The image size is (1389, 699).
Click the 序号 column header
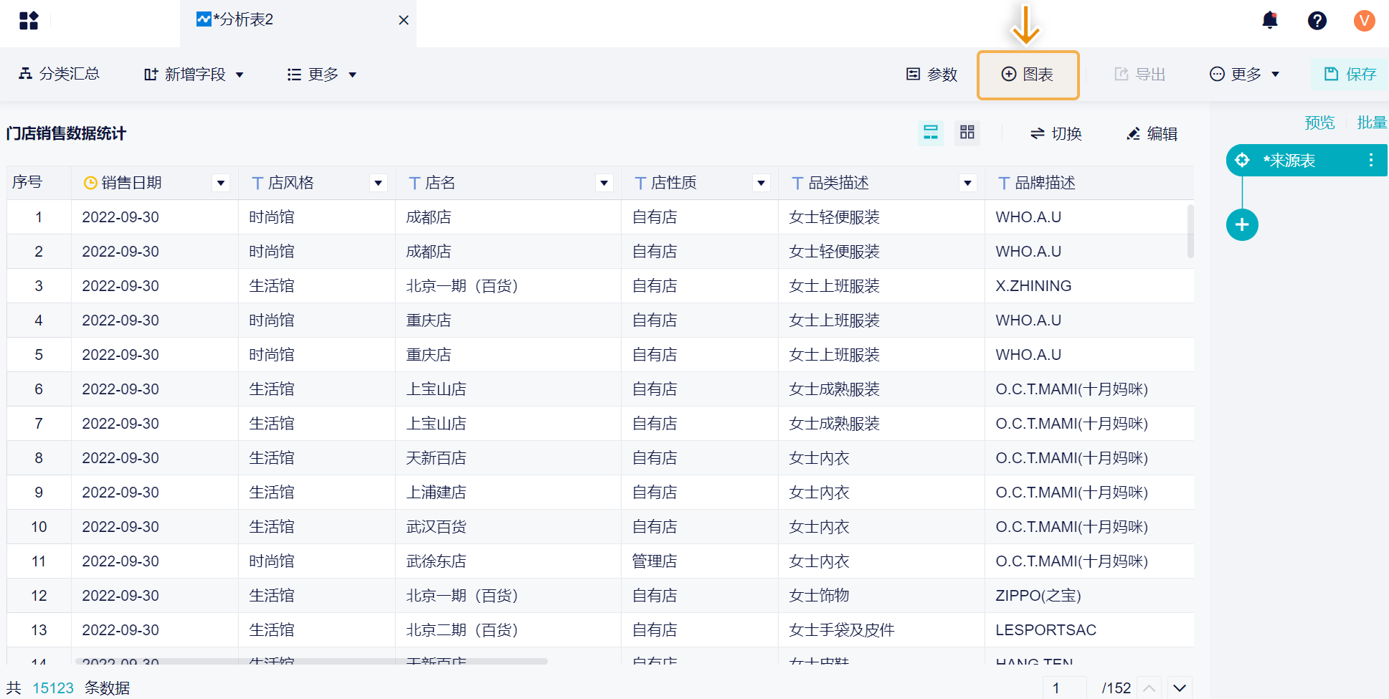(x=39, y=183)
